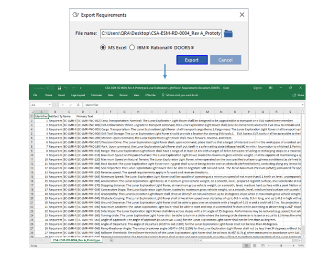329x255 pixels.
Task: Click Sign in on Excel title bar
Action: point(257,88)
